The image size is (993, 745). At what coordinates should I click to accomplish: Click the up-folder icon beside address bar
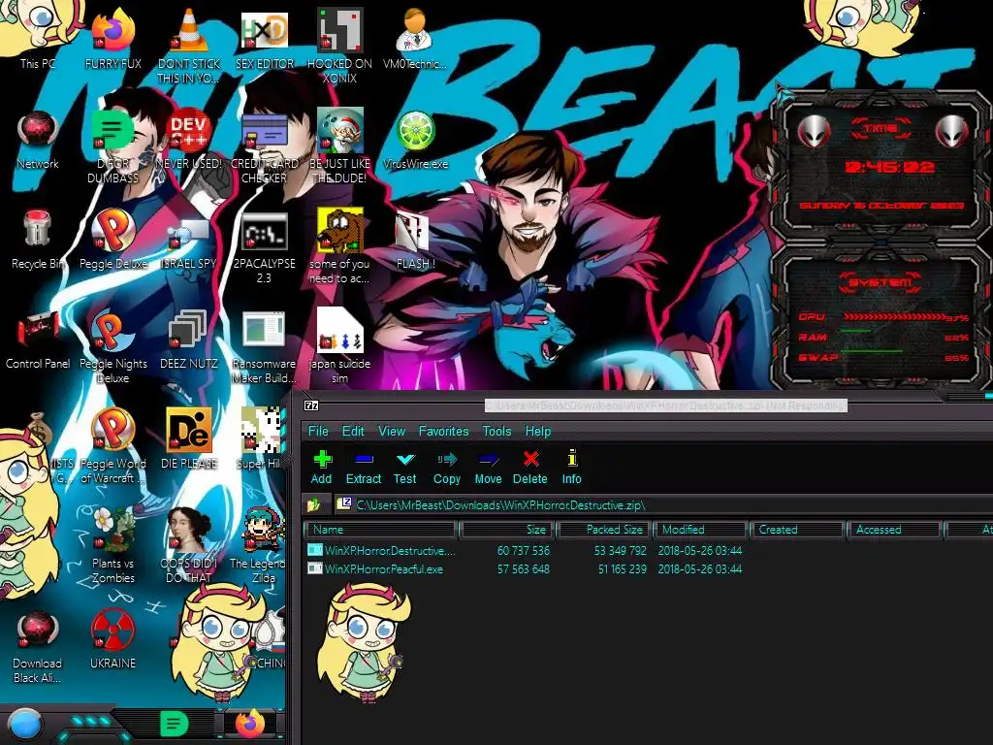tap(314, 504)
